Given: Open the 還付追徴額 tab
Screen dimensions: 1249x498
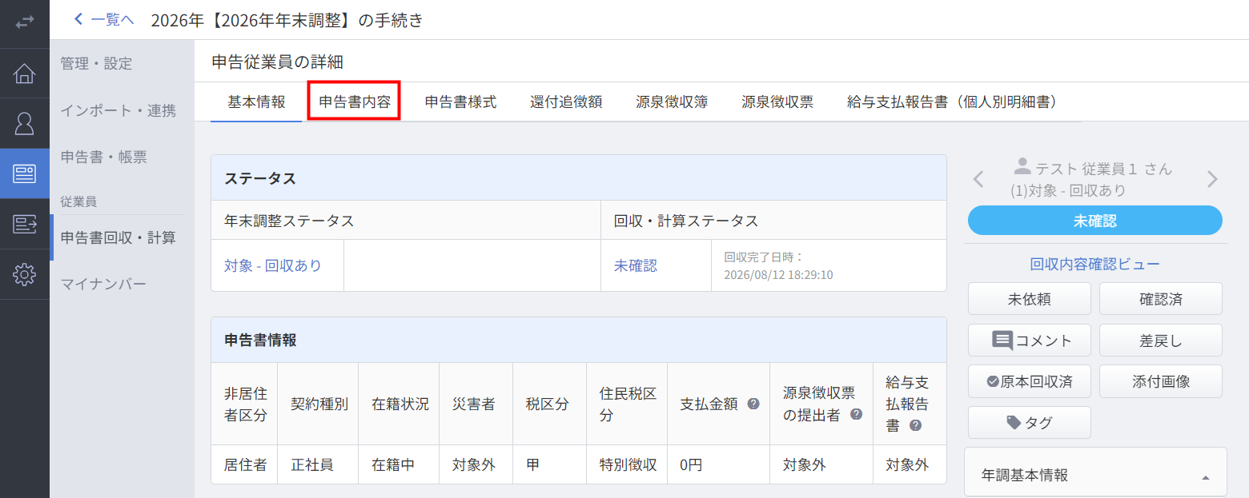Looking at the screenshot, I should (566, 102).
